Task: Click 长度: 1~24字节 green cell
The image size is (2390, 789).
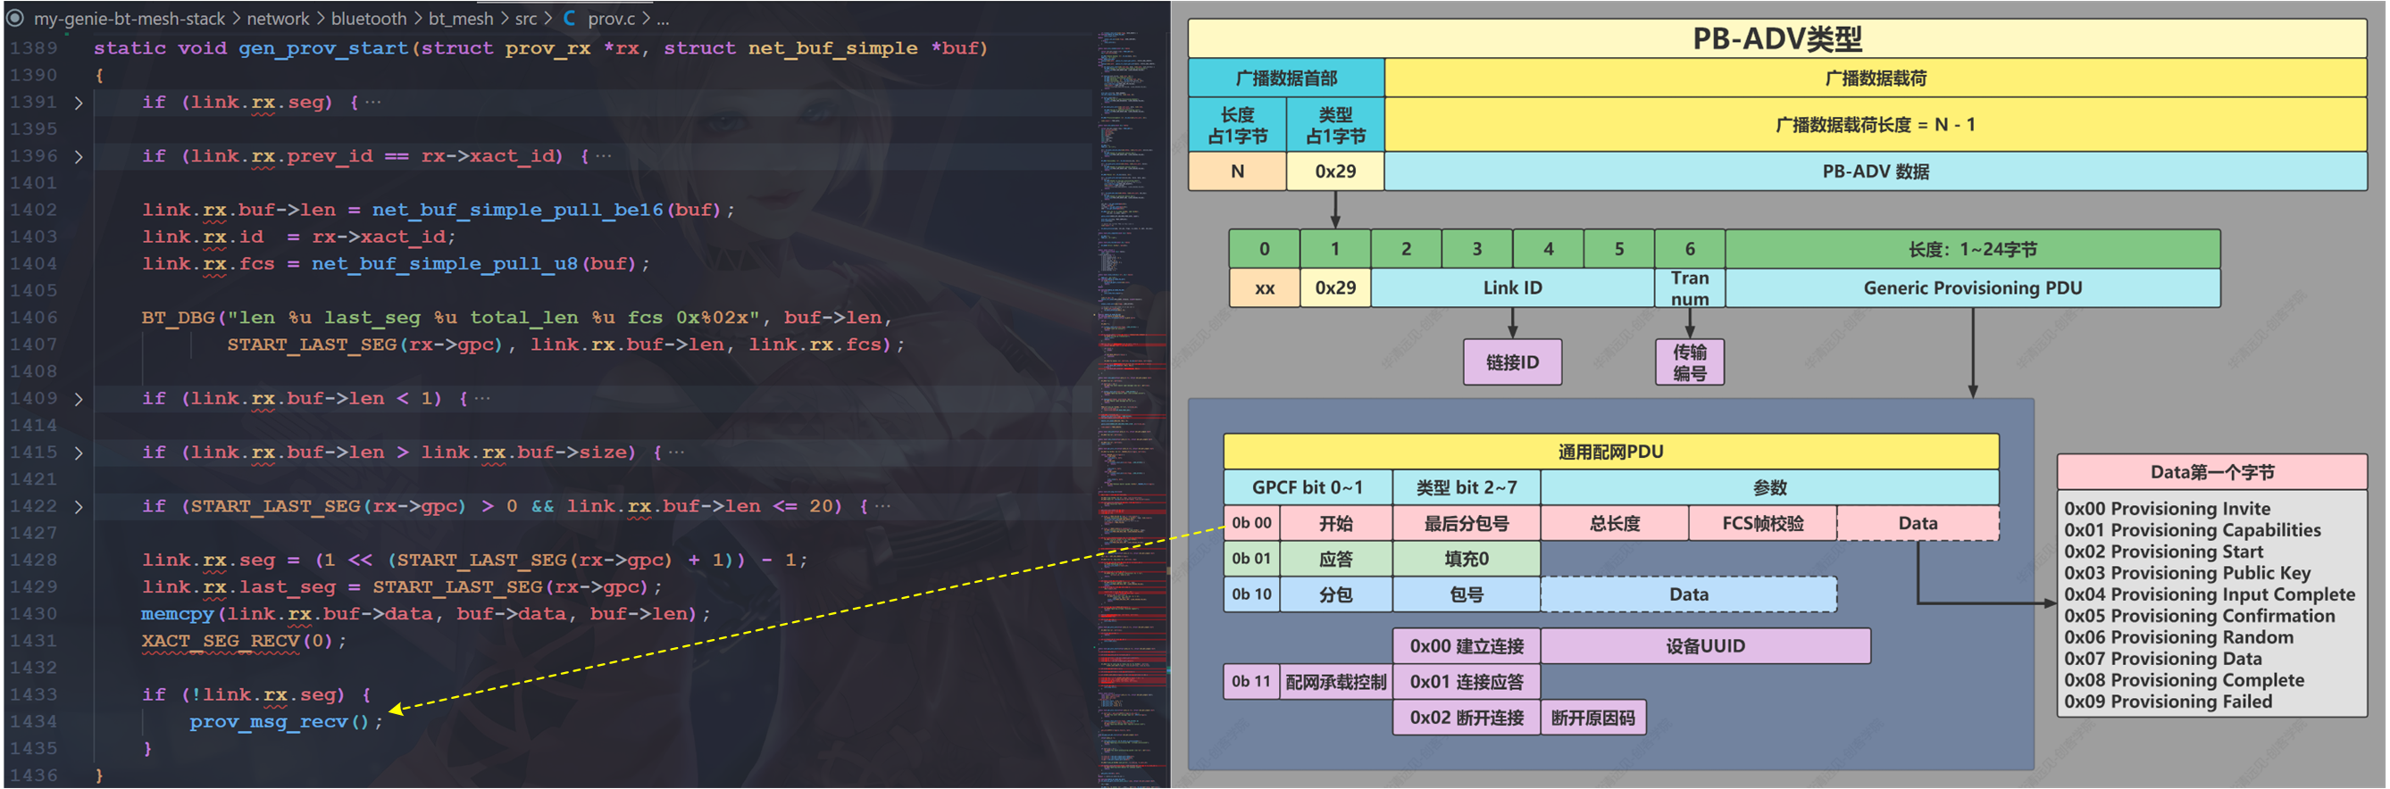Action: 1973,249
